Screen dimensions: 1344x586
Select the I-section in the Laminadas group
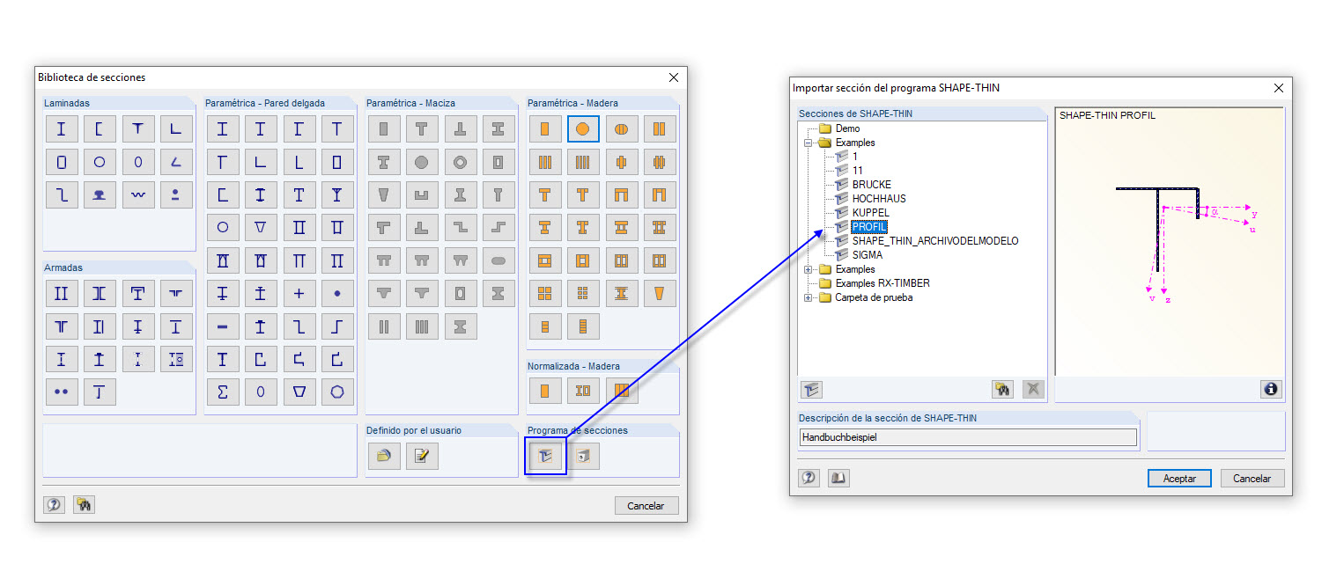[61, 129]
